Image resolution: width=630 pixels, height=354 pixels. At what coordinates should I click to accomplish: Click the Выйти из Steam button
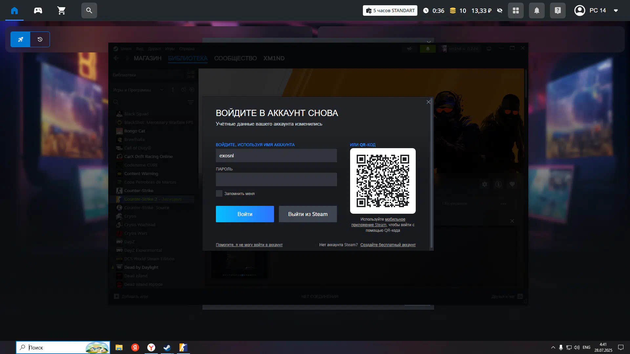click(308, 214)
